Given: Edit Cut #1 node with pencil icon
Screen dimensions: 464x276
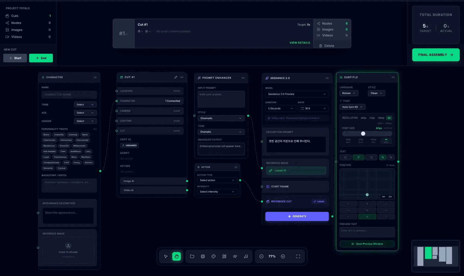Looking at the screenshot, I should (176, 77).
